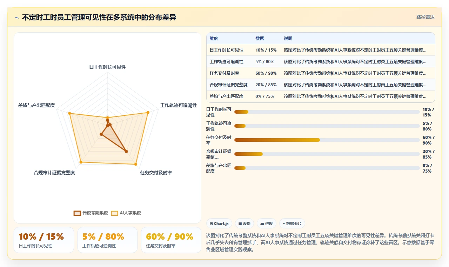Toggle the AI人事系统 legend swatch
This screenshot has width=449, height=267.
(115, 213)
